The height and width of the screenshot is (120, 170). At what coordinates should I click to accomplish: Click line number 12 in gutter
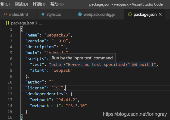point(10,94)
